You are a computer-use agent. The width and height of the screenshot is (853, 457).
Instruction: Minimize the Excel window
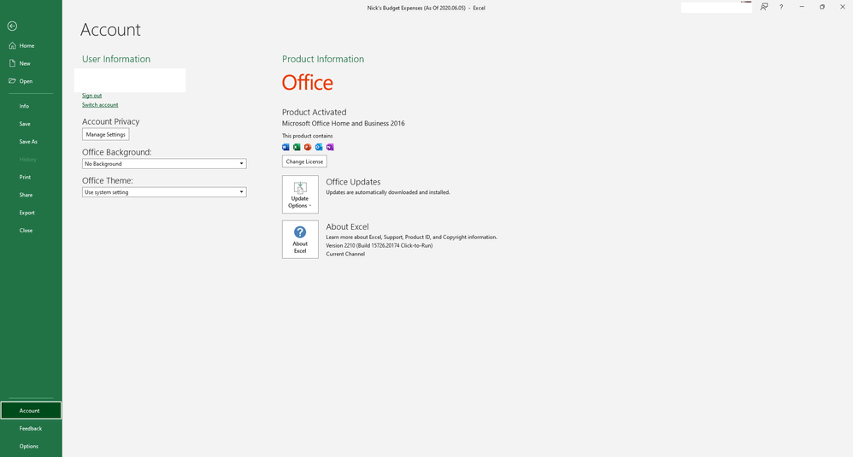click(802, 7)
